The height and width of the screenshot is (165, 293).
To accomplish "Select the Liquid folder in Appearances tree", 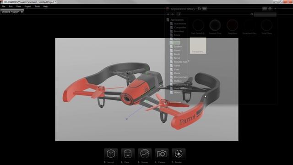I will 175,50.
